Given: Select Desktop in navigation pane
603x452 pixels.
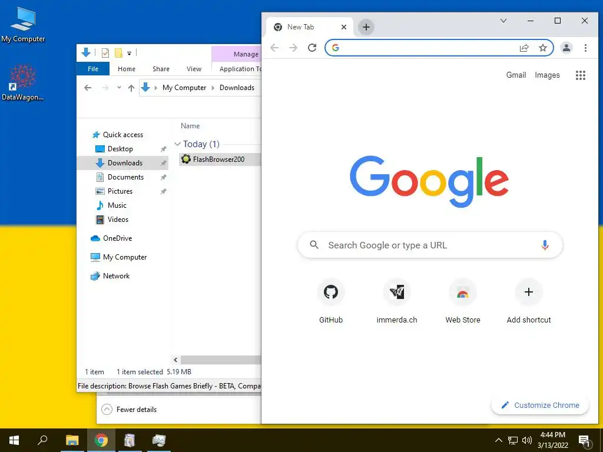Looking at the screenshot, I should coord(120,149).
